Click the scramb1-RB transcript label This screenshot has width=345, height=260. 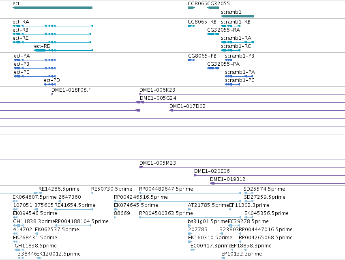pos(236,22)
